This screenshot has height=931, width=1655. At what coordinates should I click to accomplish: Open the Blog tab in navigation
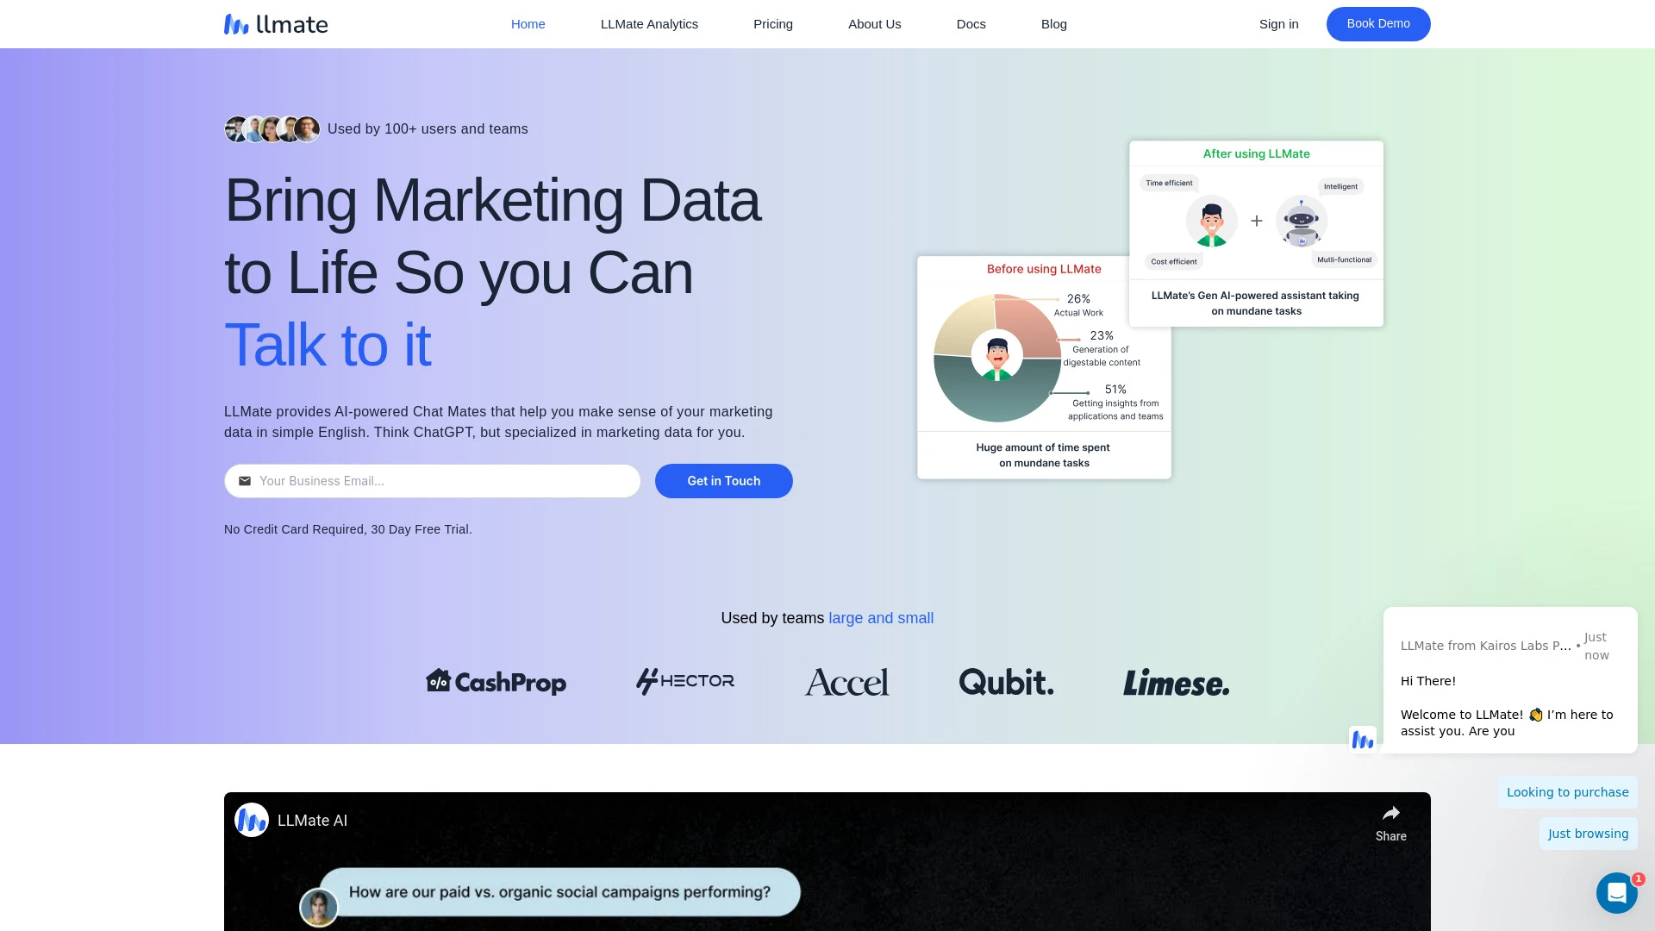[1053, 24]
